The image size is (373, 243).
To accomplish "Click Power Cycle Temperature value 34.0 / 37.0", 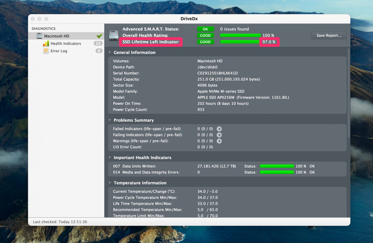I will point(207,197).
